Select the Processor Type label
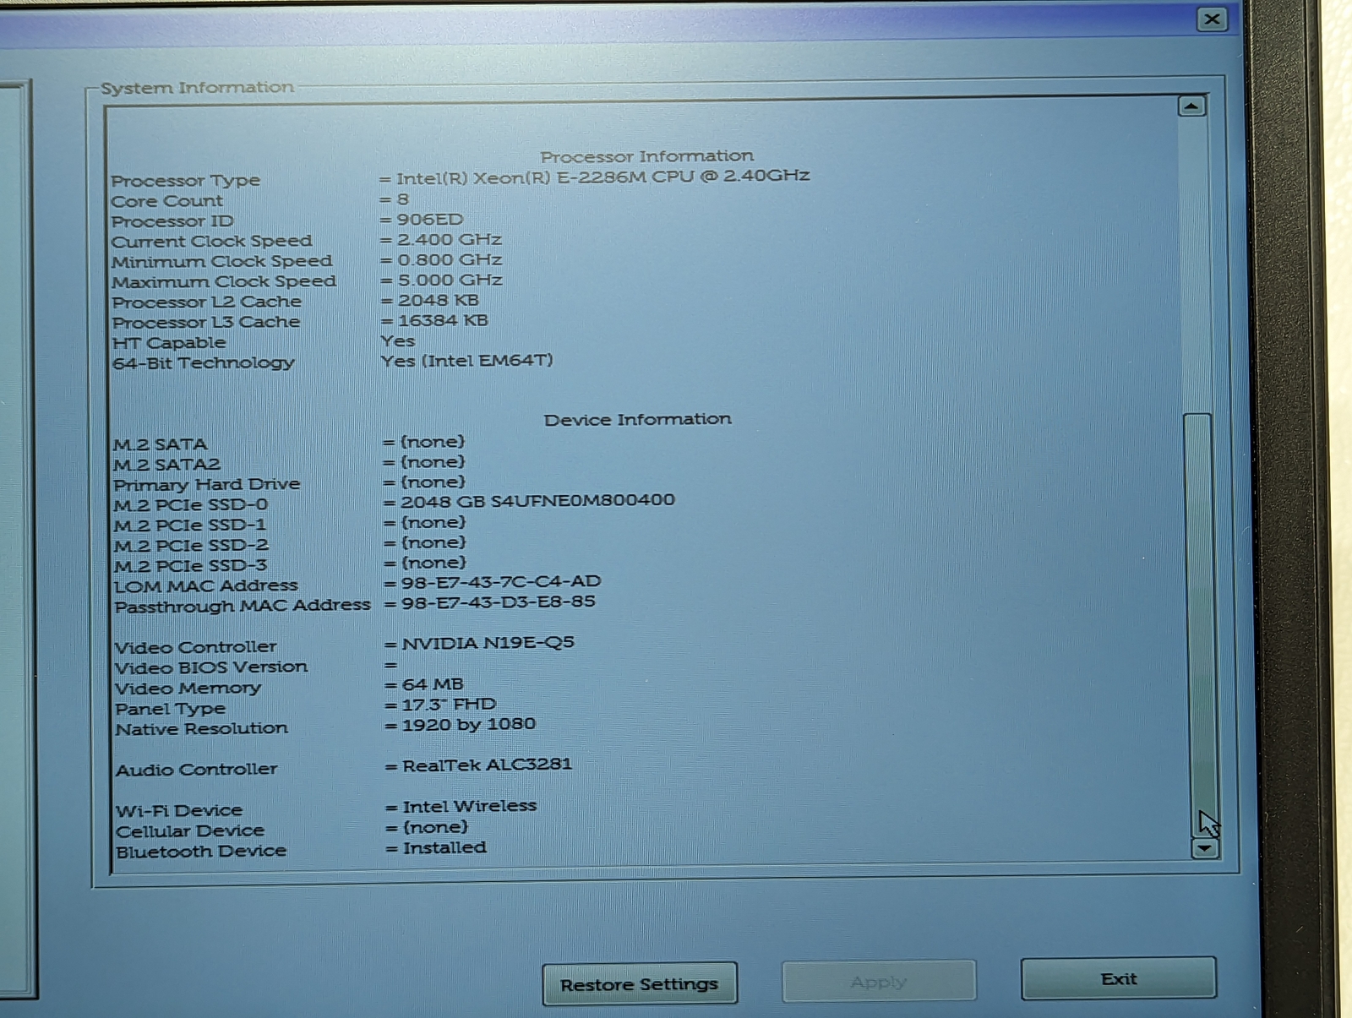Image resolution: width=1352 pixels, height=1018 pixels. pyautogui.click(x=186, y=180)
